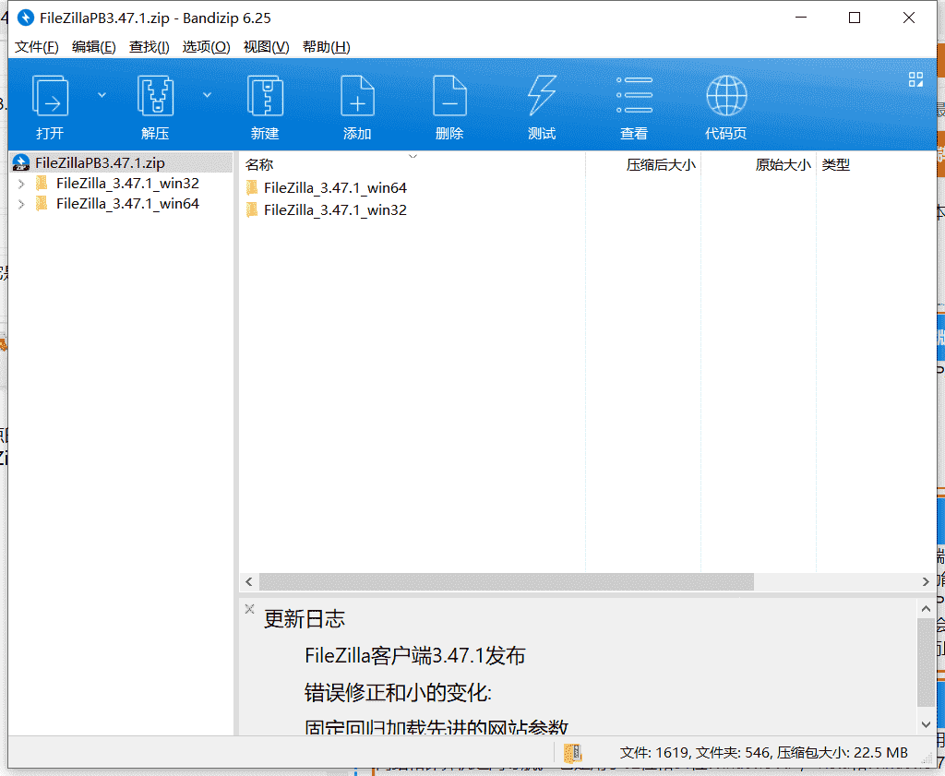Click the win32 folder icon in file list
The height and width of the screenshot is (776, 945).
pyautogui.click(x=252, y=209)
